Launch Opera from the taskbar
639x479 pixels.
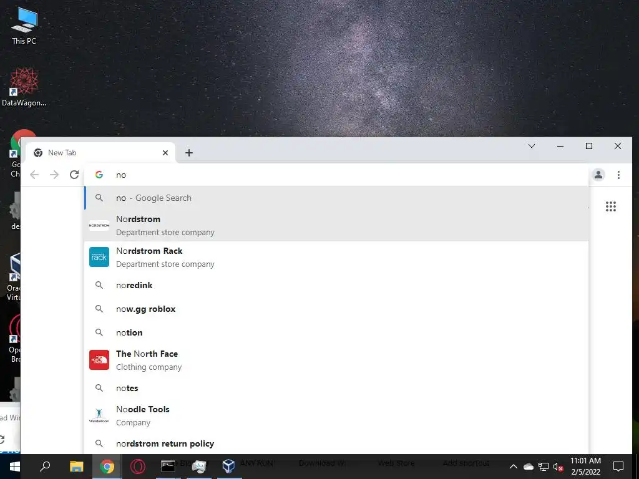138,467
